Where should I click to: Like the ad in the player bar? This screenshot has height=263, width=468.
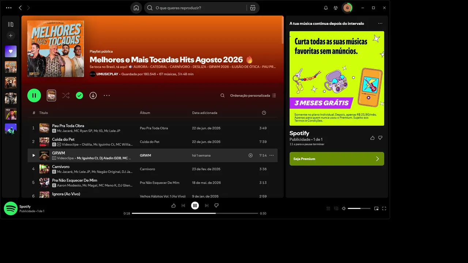coord(173,206)
